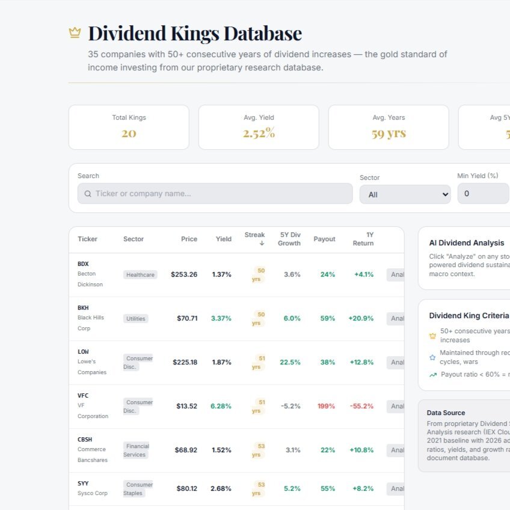This screenshot has width=510, height=510.
Task: Focus the Ticker or company name search field
Action: click(x=215, y=194)
